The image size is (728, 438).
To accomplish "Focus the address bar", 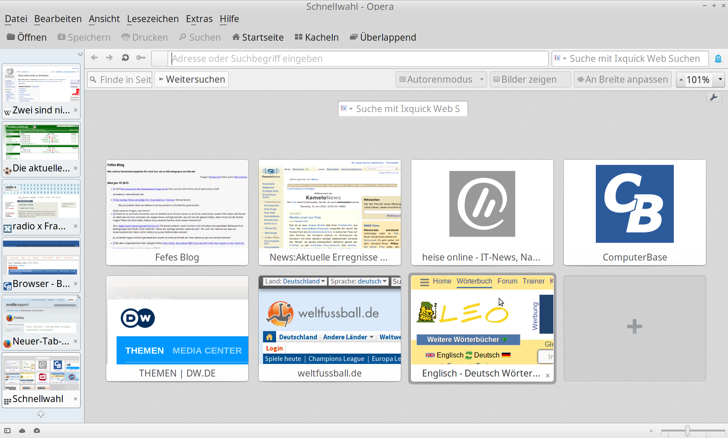I will click(358, 58).
